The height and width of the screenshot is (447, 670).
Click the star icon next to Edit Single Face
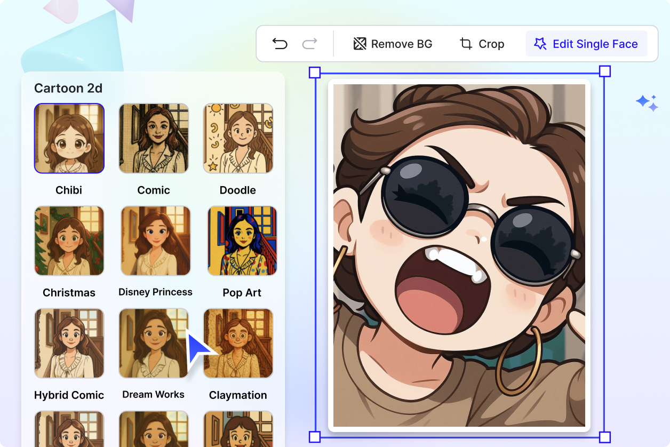point(540,43)
